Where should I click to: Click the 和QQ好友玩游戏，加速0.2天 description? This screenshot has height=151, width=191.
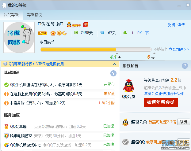67,145
